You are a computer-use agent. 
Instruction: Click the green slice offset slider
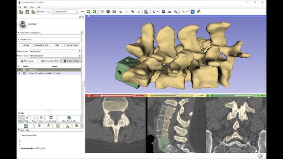click(x=234, y=96)
